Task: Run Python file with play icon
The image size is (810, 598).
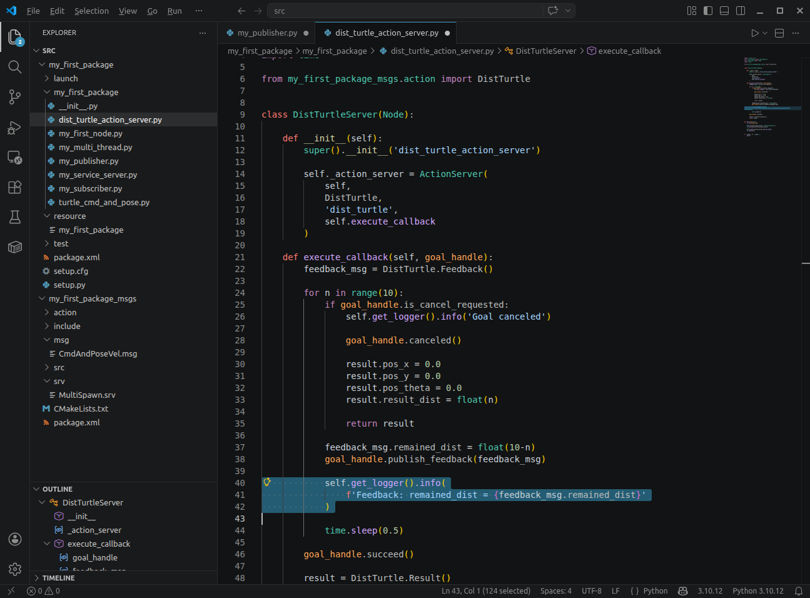Action: pyautogui.click(x=755, y=33)
